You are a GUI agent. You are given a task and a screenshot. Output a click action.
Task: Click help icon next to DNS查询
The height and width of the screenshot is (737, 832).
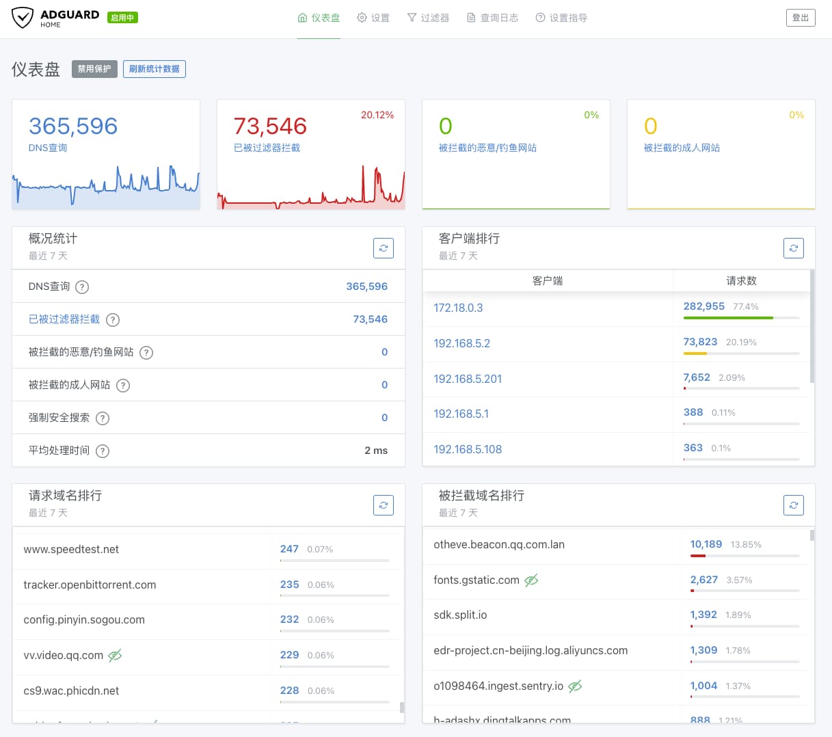click(x=82, y=287)
